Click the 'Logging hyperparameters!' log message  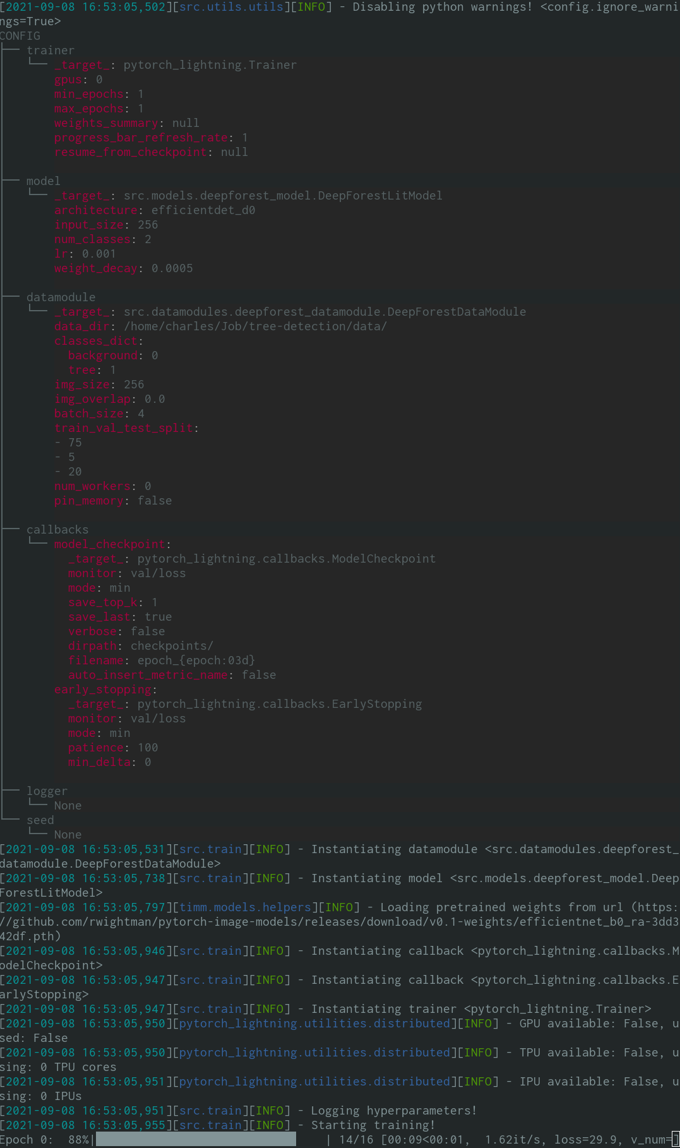tap(394, 1111)
